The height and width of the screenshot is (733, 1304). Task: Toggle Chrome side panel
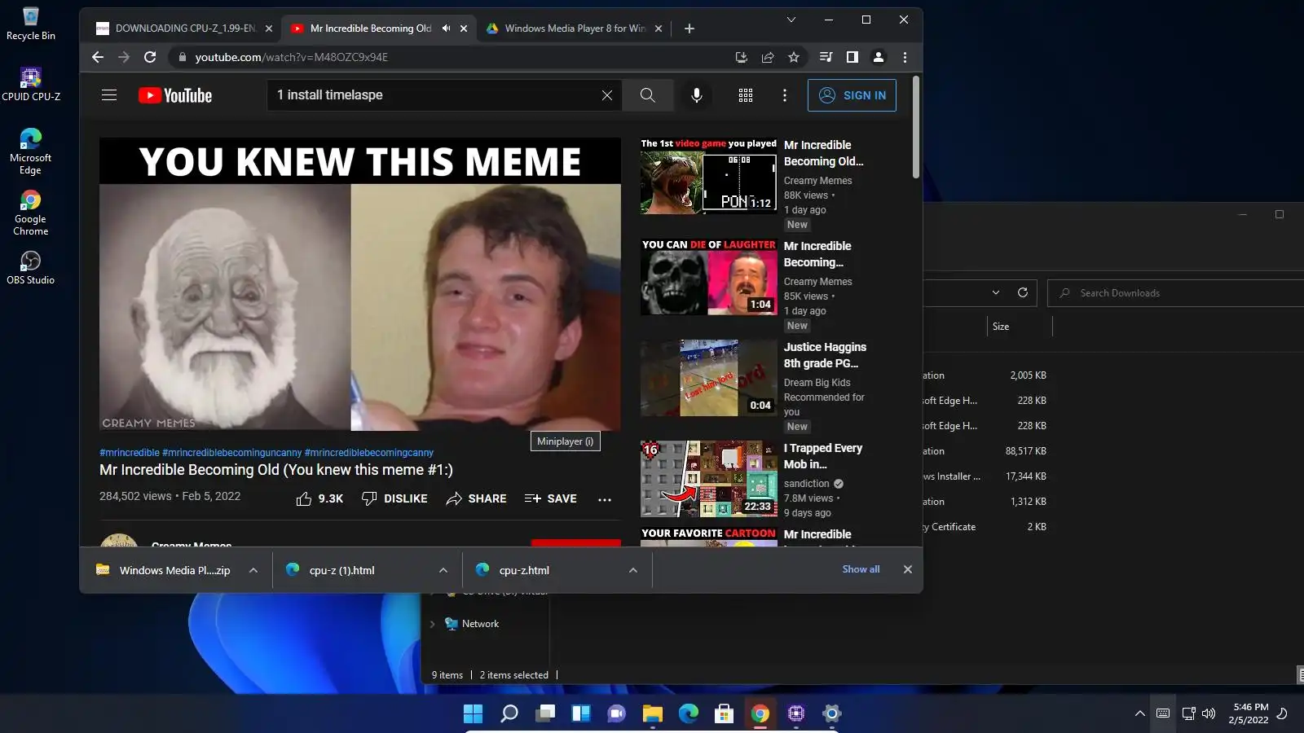click(852, 57)
